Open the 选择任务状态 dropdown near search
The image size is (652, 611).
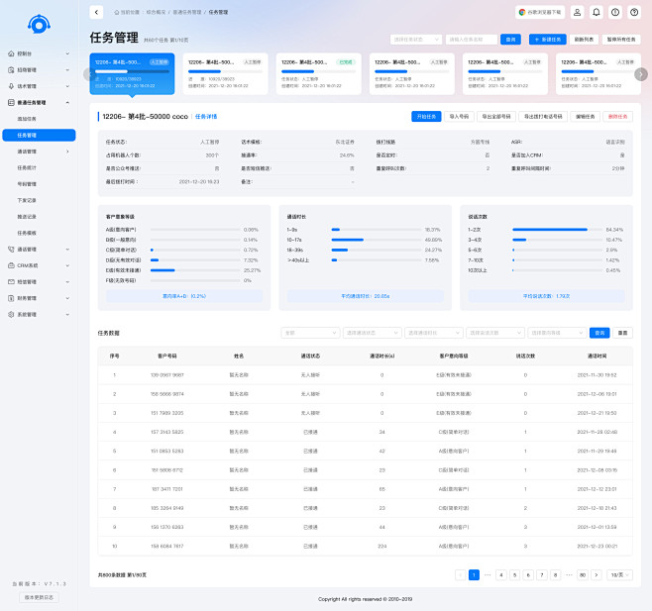coord(413,40)
